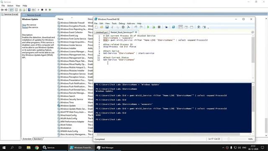Open Add-ons menu in PowerShell ISE
268x151 pixels.
tap(131, 23)
